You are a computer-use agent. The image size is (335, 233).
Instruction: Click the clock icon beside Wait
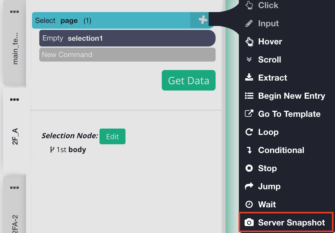249,205
